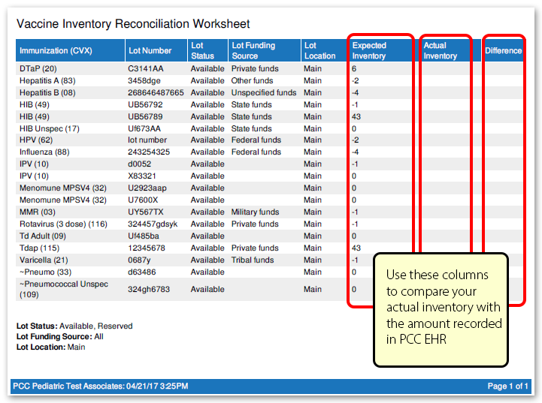Click 'Other funds' for Hepatitis A
The height and width of the screenshot is (403, 542).
pyautogui.click(x=252, y=81)
